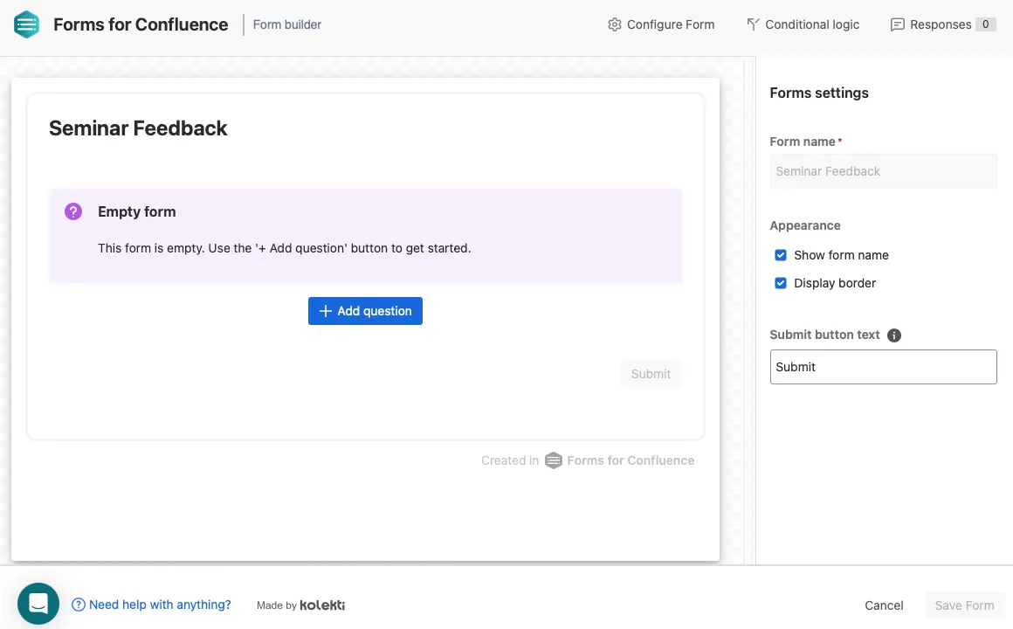Screen dimensions: 1013x629
Task: Click the disabled Submit button in the form preview
Action: (651, 374)
